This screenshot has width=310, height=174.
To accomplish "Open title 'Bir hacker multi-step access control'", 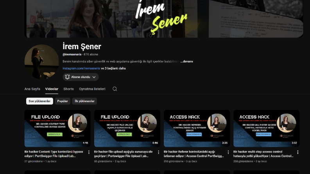I will click(263, 154).
